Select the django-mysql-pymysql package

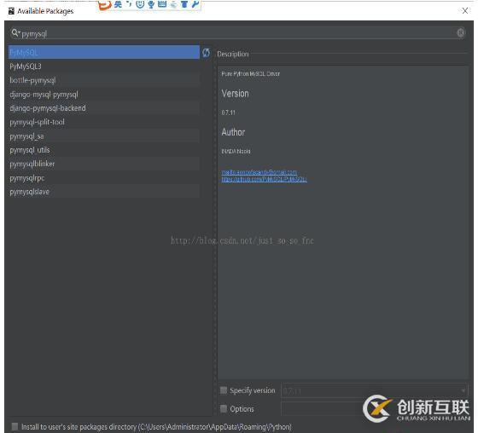click(104, 94)
